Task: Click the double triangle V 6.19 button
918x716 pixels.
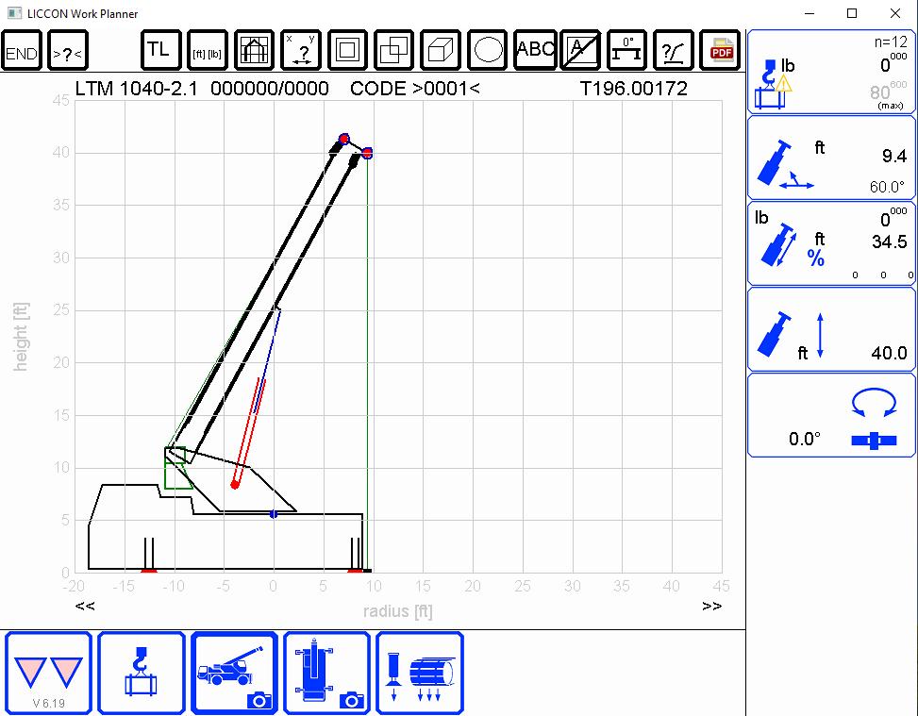Action: tap(49, 674)
